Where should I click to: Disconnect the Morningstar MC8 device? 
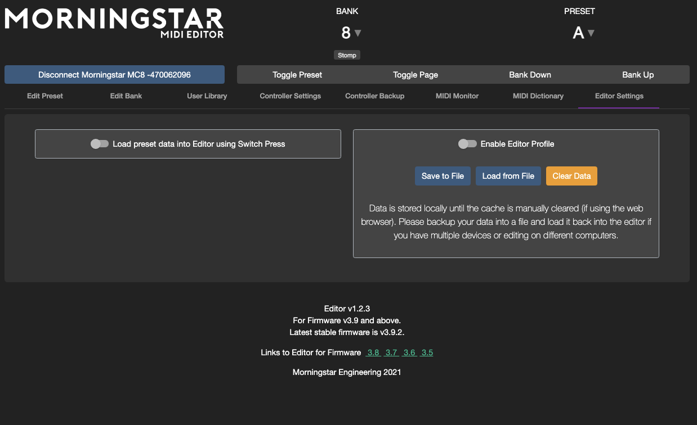point(114,75)
